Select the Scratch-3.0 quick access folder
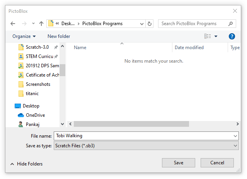The width and height of the screenshot is (247, 179). [37, 47]
